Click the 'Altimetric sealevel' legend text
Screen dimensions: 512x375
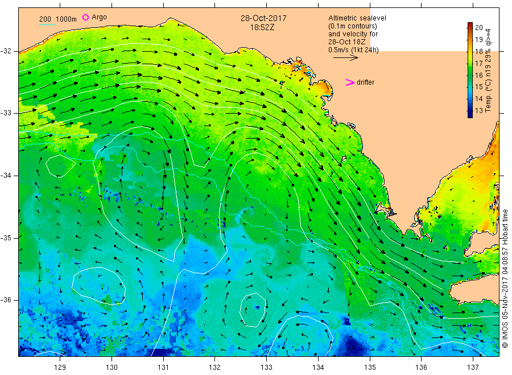click(357, 18)
